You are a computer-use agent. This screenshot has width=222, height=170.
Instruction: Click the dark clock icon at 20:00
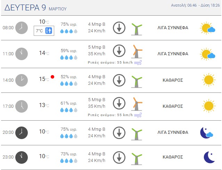click(21, 132)
